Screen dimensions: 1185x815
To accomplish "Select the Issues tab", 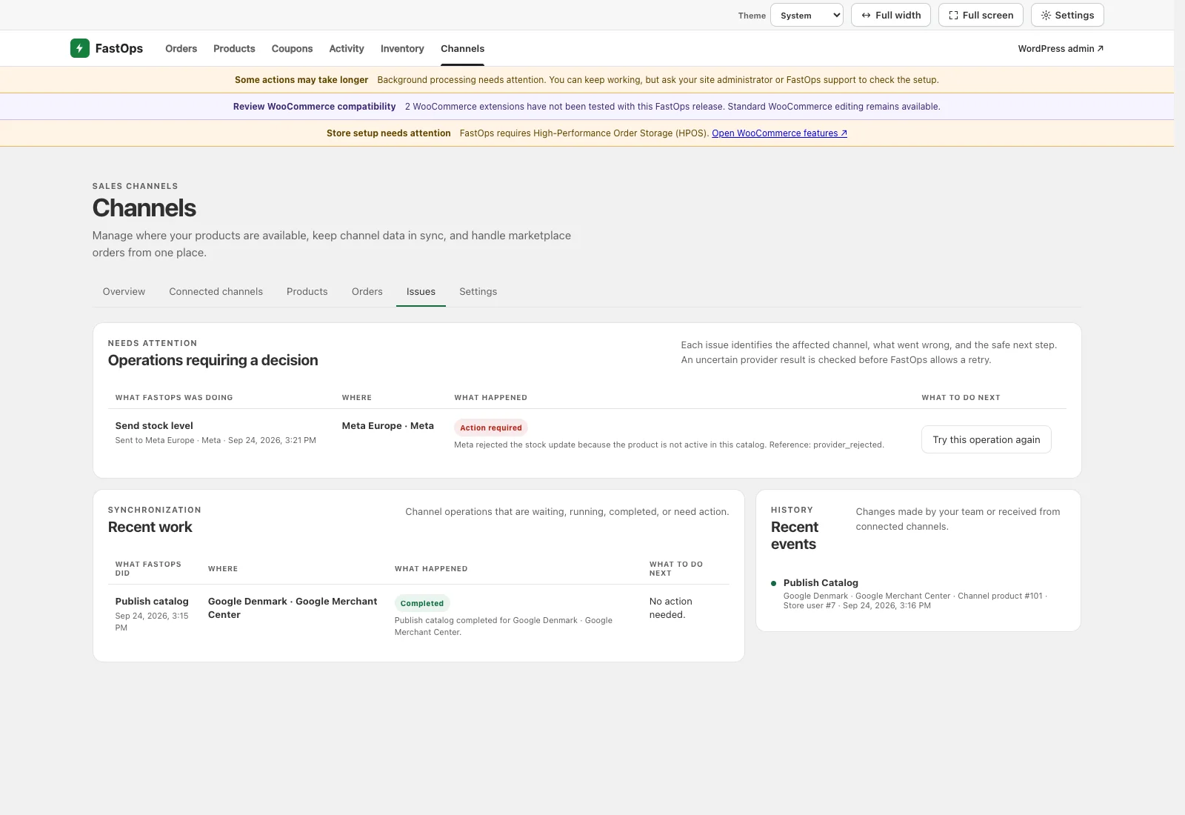I will point(421,292).
